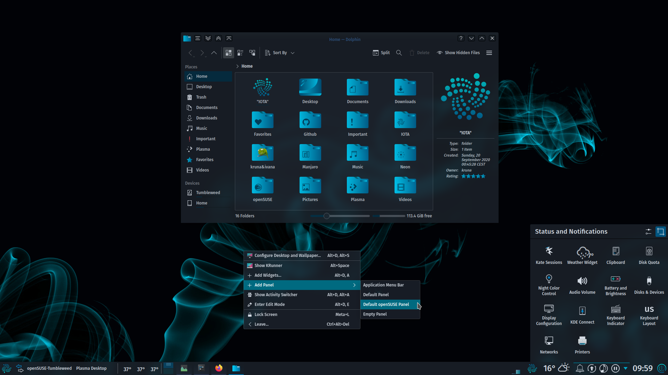
Task: Open the Dolphin hamburger menu
Action: click(x=489, y=53)
